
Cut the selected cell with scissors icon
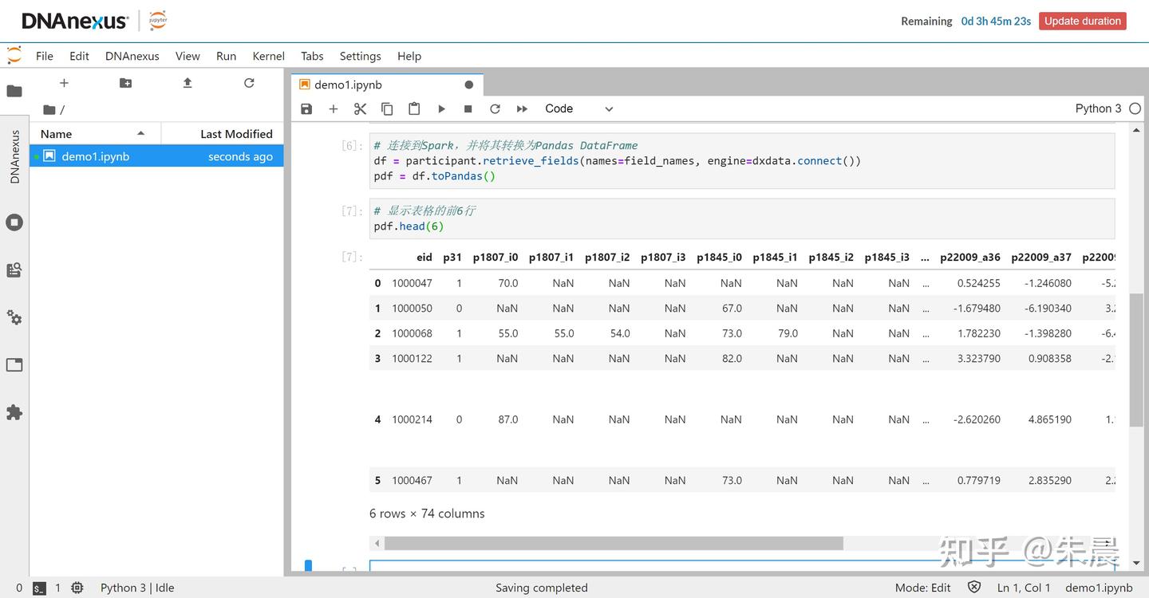coord(360,109)
